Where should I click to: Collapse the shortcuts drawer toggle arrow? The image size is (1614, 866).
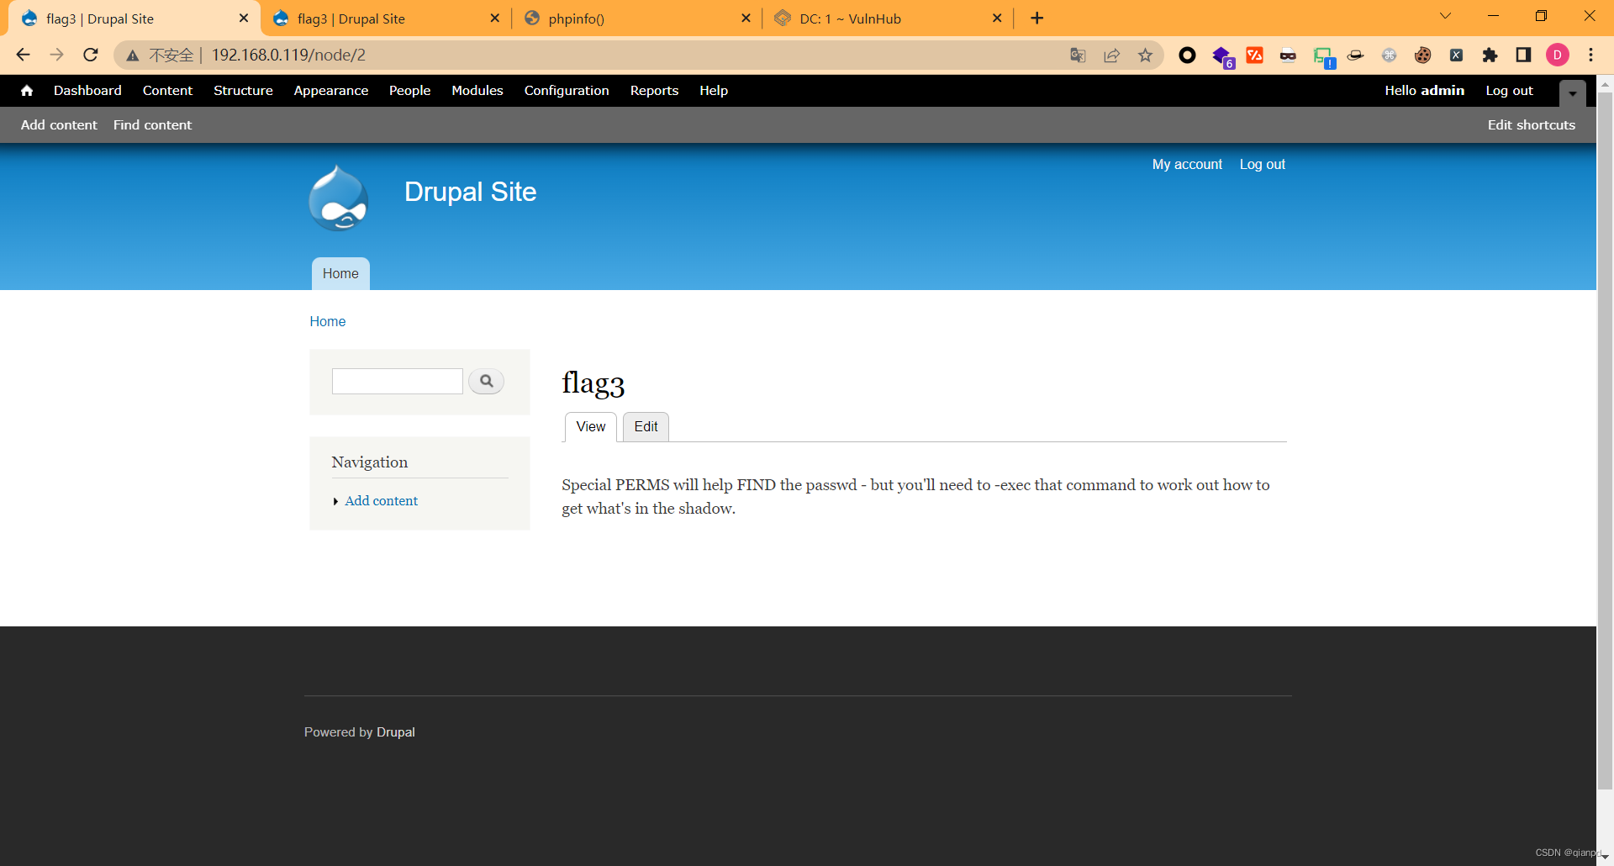point(1572,93)
